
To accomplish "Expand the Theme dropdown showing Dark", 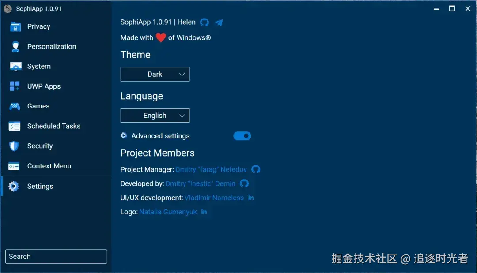I will 155,75.
